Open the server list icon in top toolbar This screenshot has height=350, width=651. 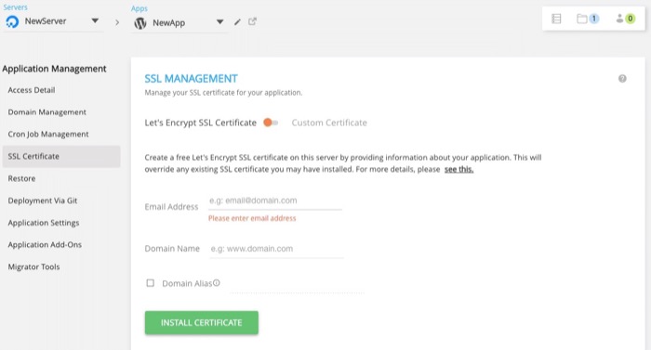(556, 19)
